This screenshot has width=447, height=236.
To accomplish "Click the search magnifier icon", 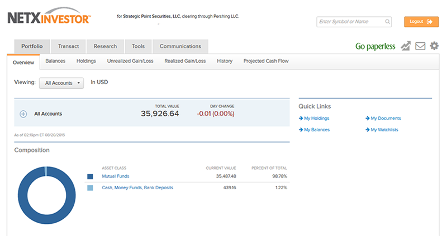I will pyautogui.click(x=387, y=22).
